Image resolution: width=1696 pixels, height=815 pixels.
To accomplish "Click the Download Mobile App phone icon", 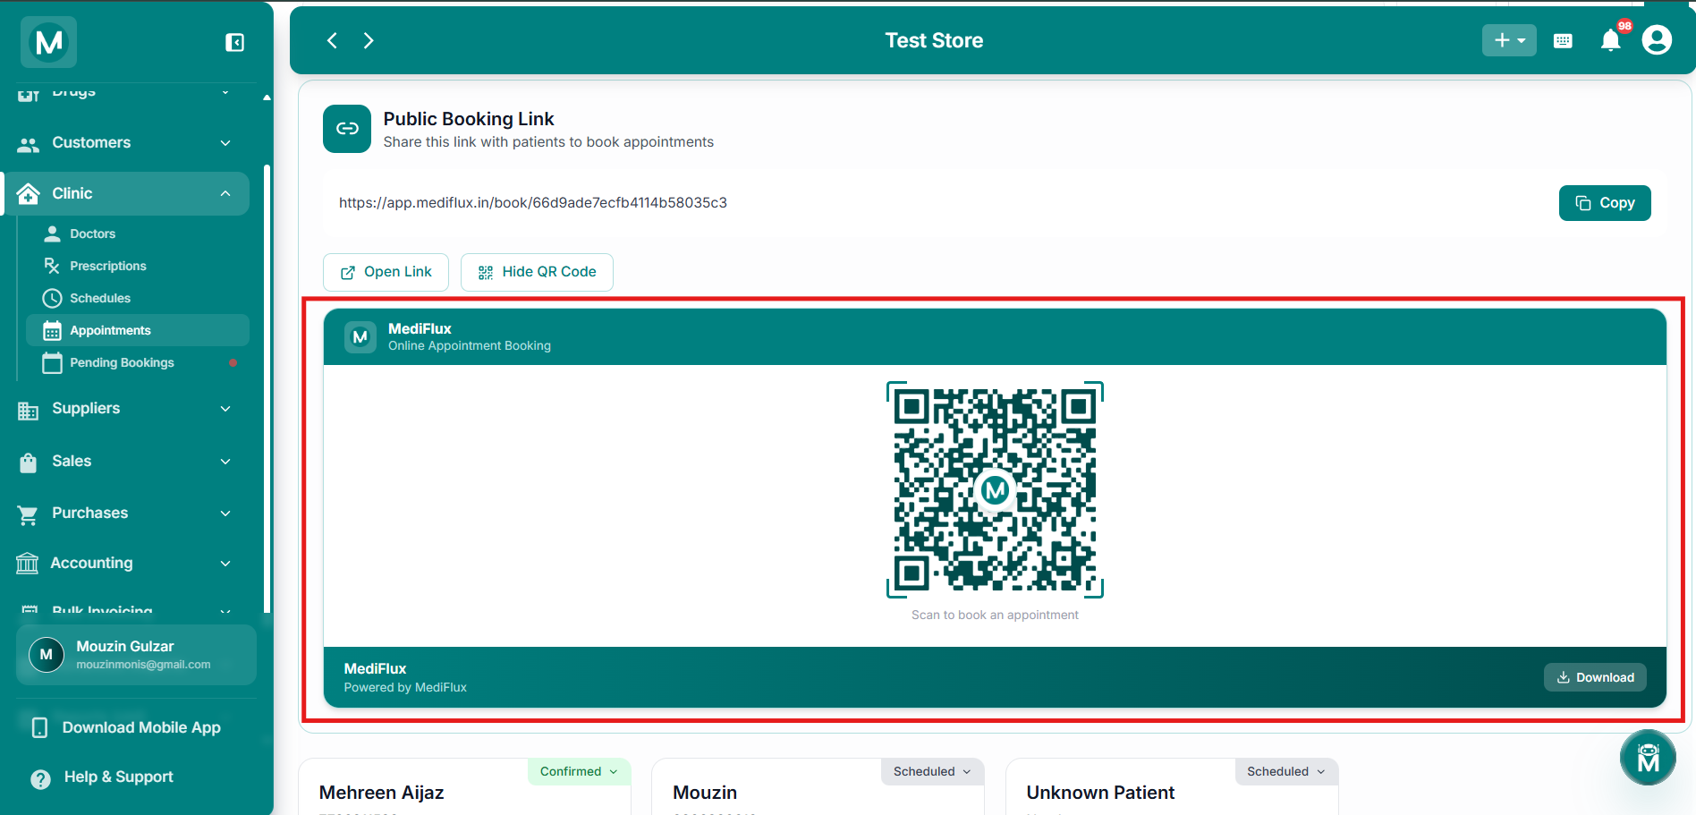I will pyautogui.click(x=39, y=727).
